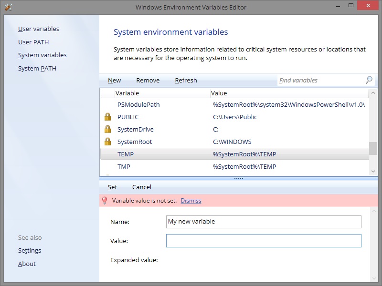Select the PSModulePath row
382x286 pixels.
235,104
